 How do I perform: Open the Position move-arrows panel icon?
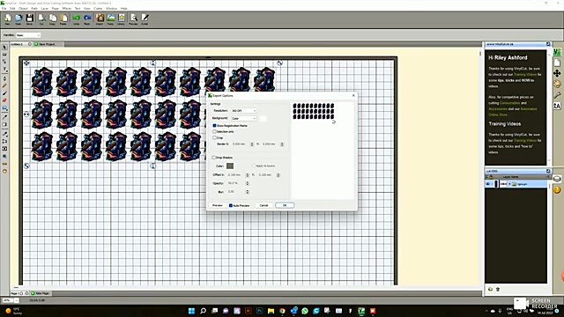[557, 73]
